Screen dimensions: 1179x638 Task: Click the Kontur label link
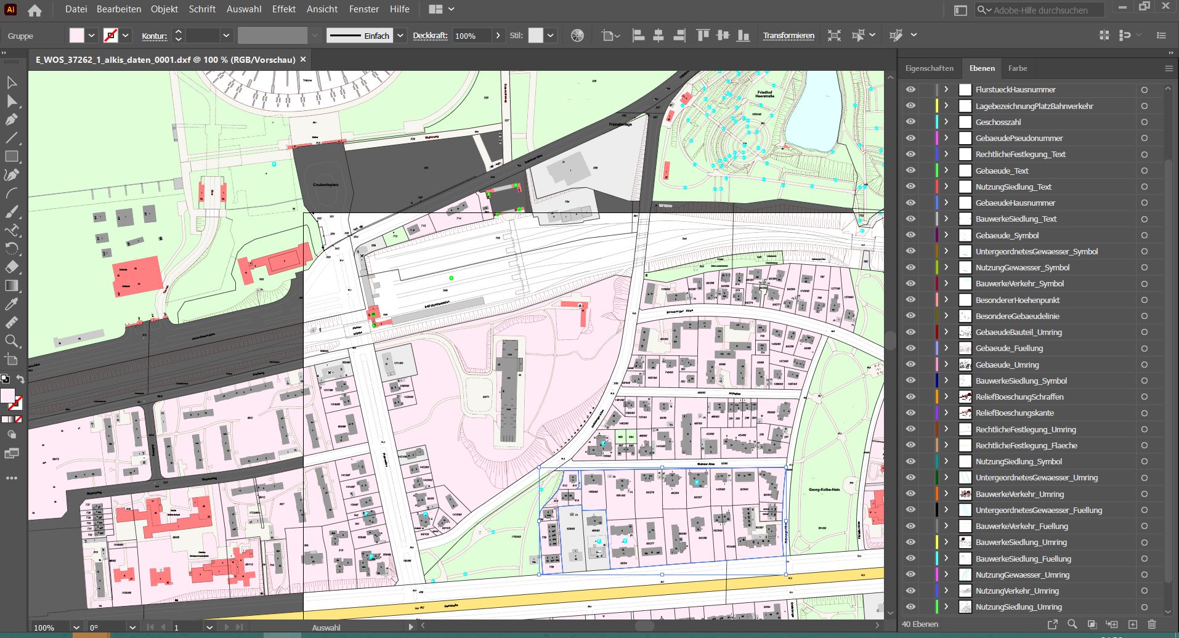click(154, 36)
